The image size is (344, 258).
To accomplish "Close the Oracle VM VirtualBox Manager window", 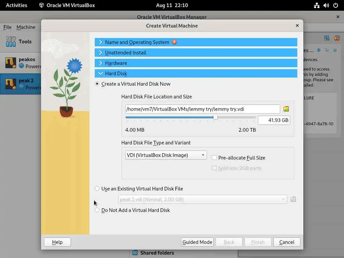I will point(338,17).
